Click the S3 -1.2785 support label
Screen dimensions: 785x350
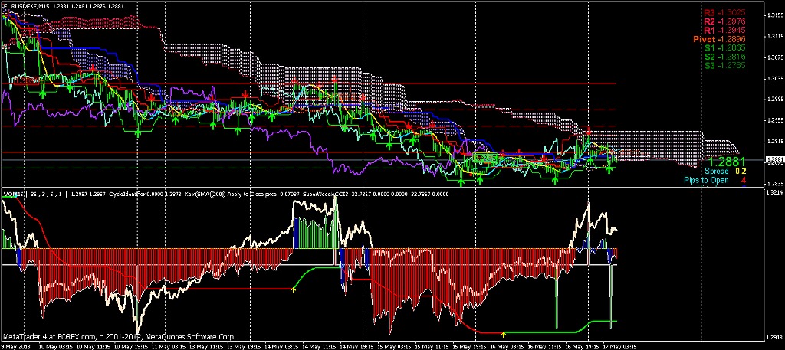pos(725,66)
